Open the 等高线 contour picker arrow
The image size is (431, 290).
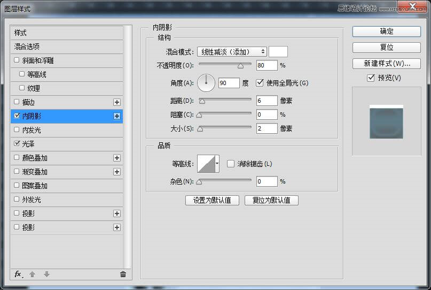pyautogui.click(x=217, y=164)
